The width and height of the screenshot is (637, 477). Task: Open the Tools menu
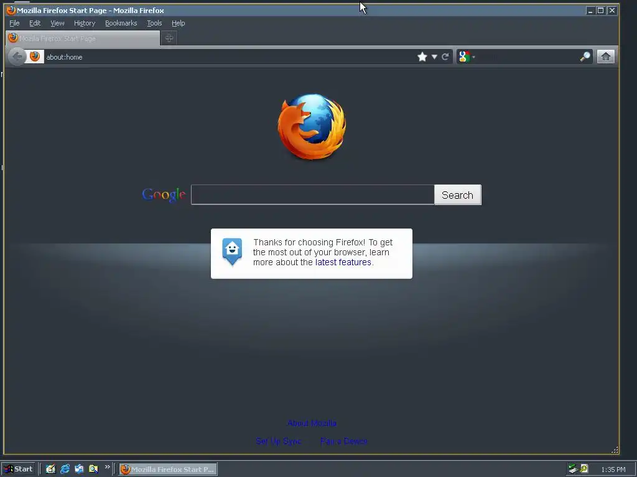click(154, 23)
